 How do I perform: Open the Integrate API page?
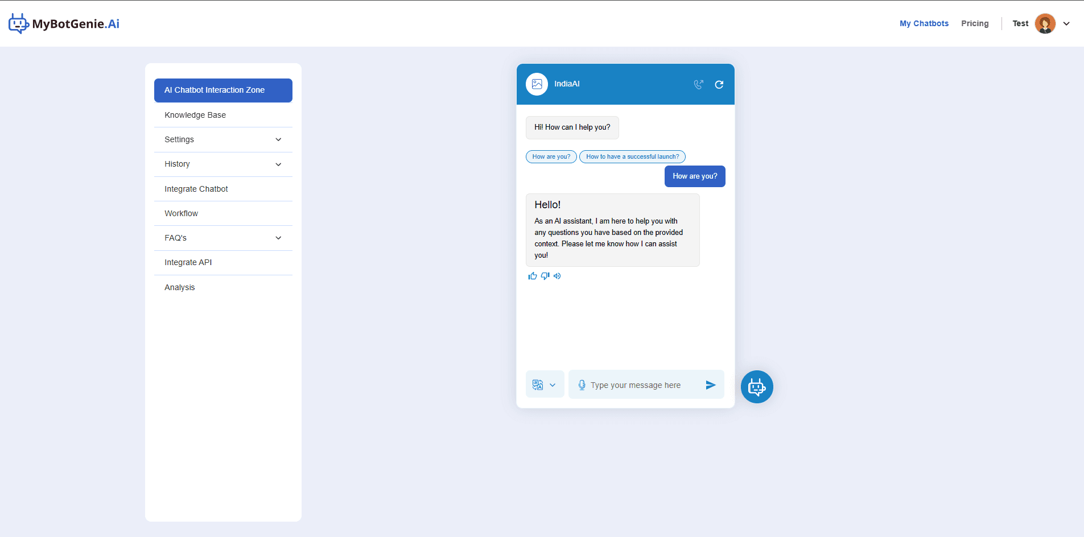click(223, 262)
